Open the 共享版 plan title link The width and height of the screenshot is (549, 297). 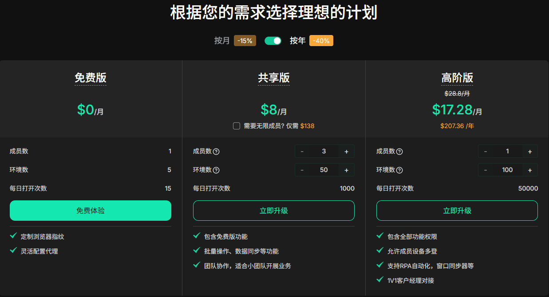point(274,78)
